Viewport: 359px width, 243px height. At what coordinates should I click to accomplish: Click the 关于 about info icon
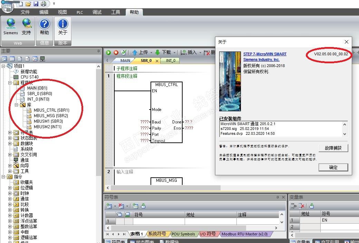(x=63, y=27)
